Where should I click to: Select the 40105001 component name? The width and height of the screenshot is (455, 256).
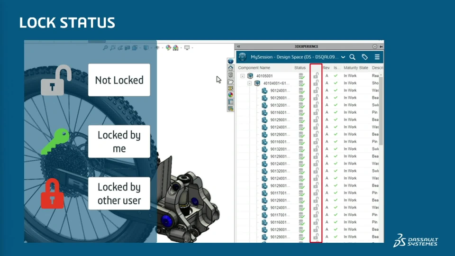pos(264,76)
